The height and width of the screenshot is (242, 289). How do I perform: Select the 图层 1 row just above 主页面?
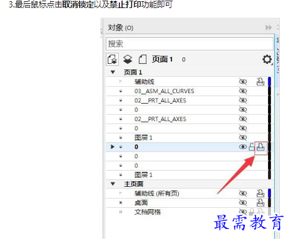tap(144, 175)
